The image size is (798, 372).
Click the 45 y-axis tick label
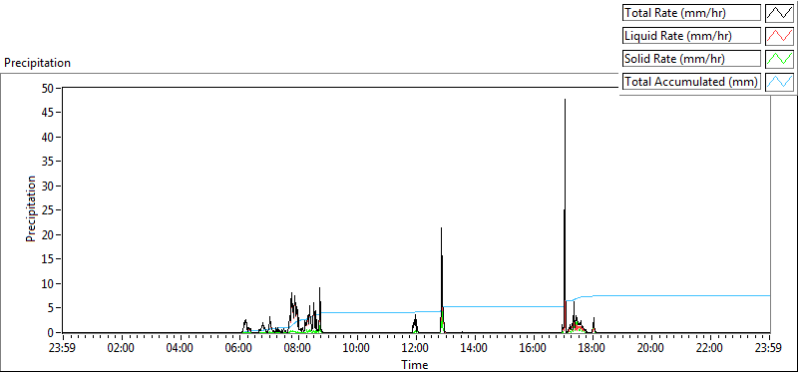48,113
